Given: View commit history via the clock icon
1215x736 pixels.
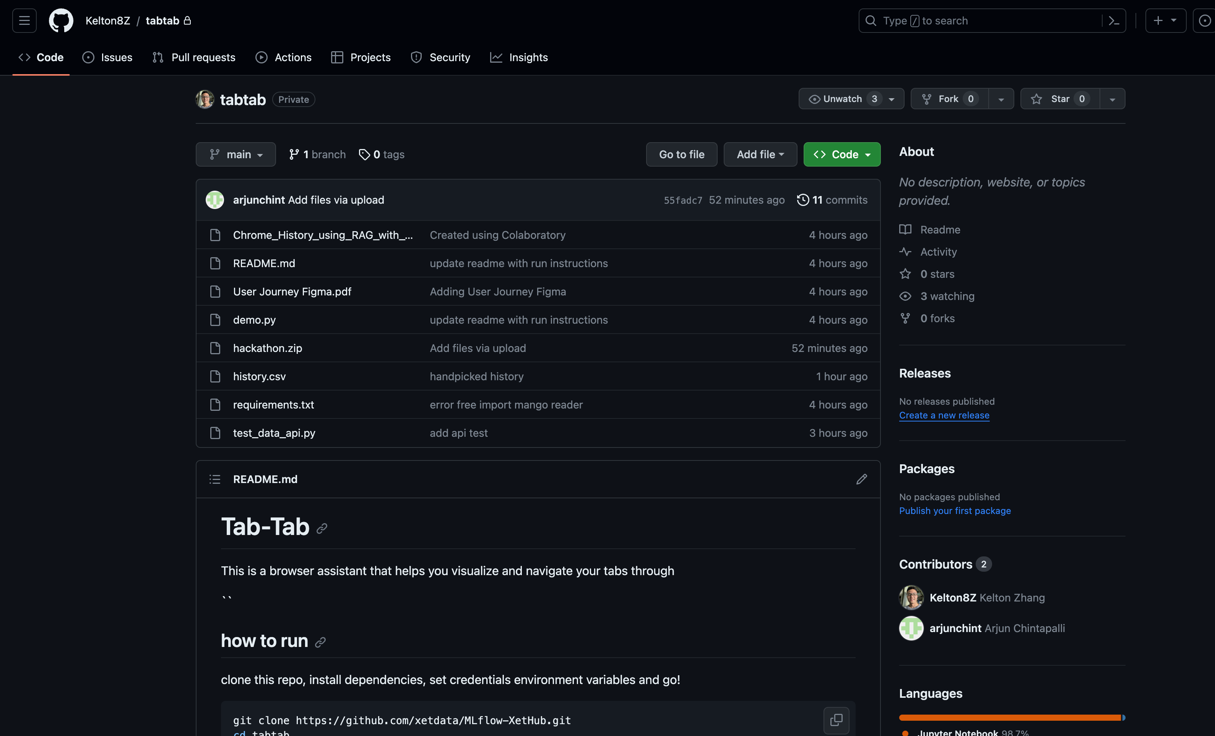Looking at the screenshot, I should [803, 199].
